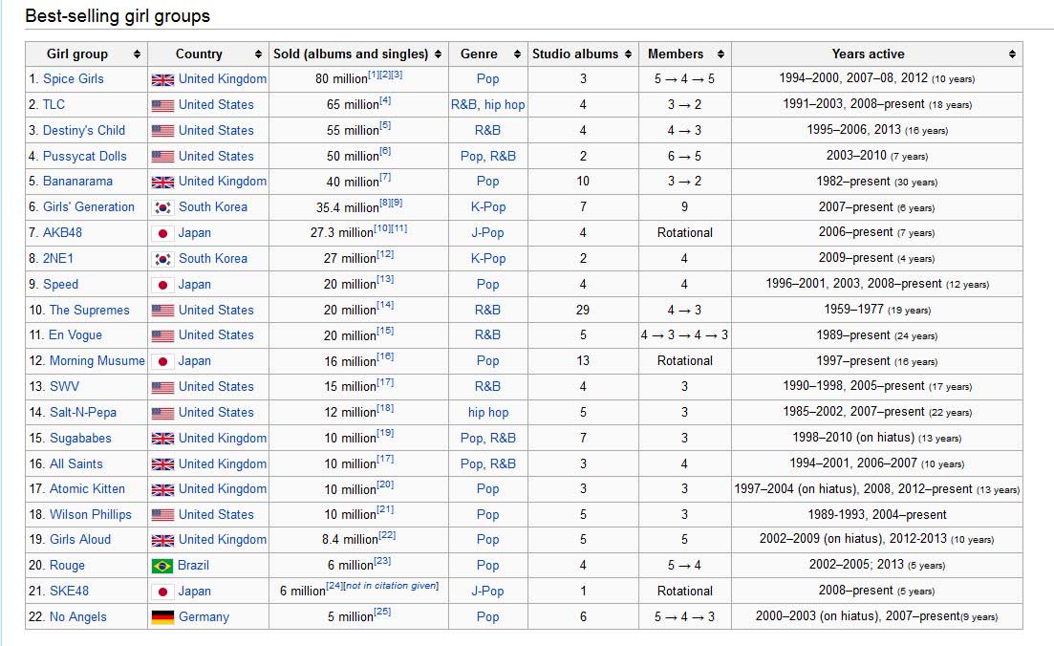This screenshot has height=646, width=1054.
Task: Click the UK flag in Bananarama row
Action: tap(162, 183)
